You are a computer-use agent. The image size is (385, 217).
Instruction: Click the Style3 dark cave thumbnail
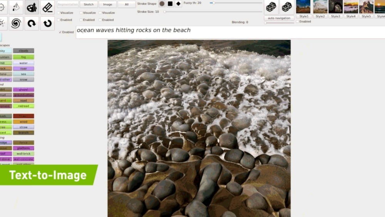click(336, 7)
